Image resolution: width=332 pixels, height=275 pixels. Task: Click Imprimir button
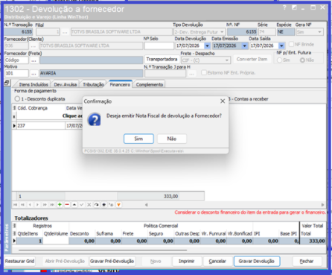click(x=186, y=261)
